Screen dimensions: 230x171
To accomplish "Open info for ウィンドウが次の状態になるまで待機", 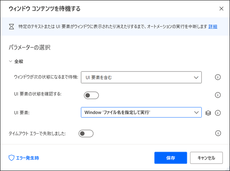I will pyautogui.click(x=218, y=77).
